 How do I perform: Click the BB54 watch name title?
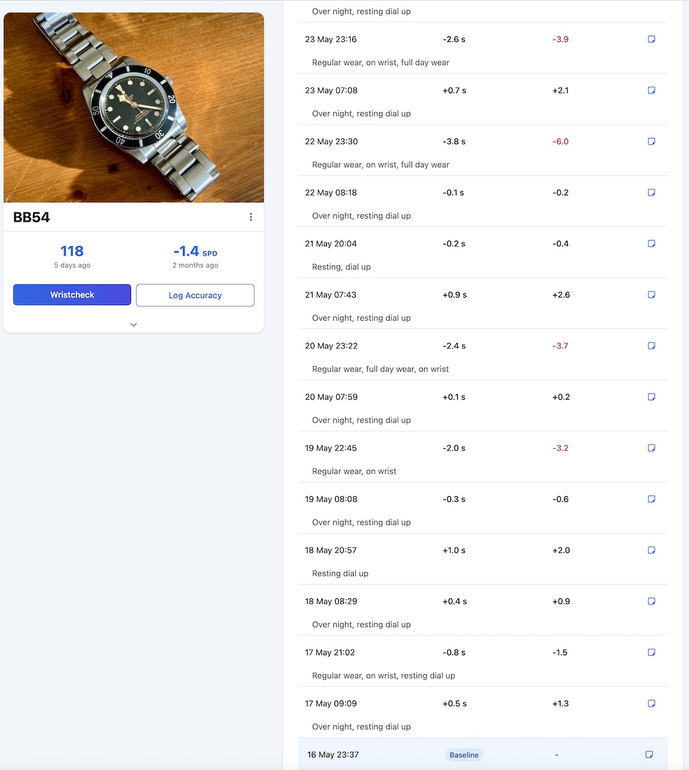31,217
